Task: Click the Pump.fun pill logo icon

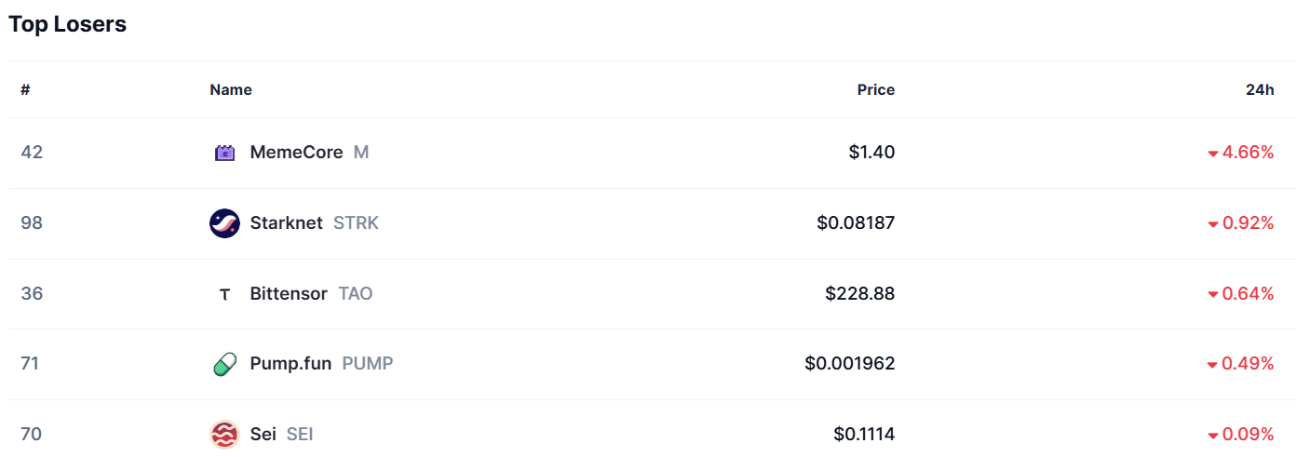Action: click(x=224, y=364)
